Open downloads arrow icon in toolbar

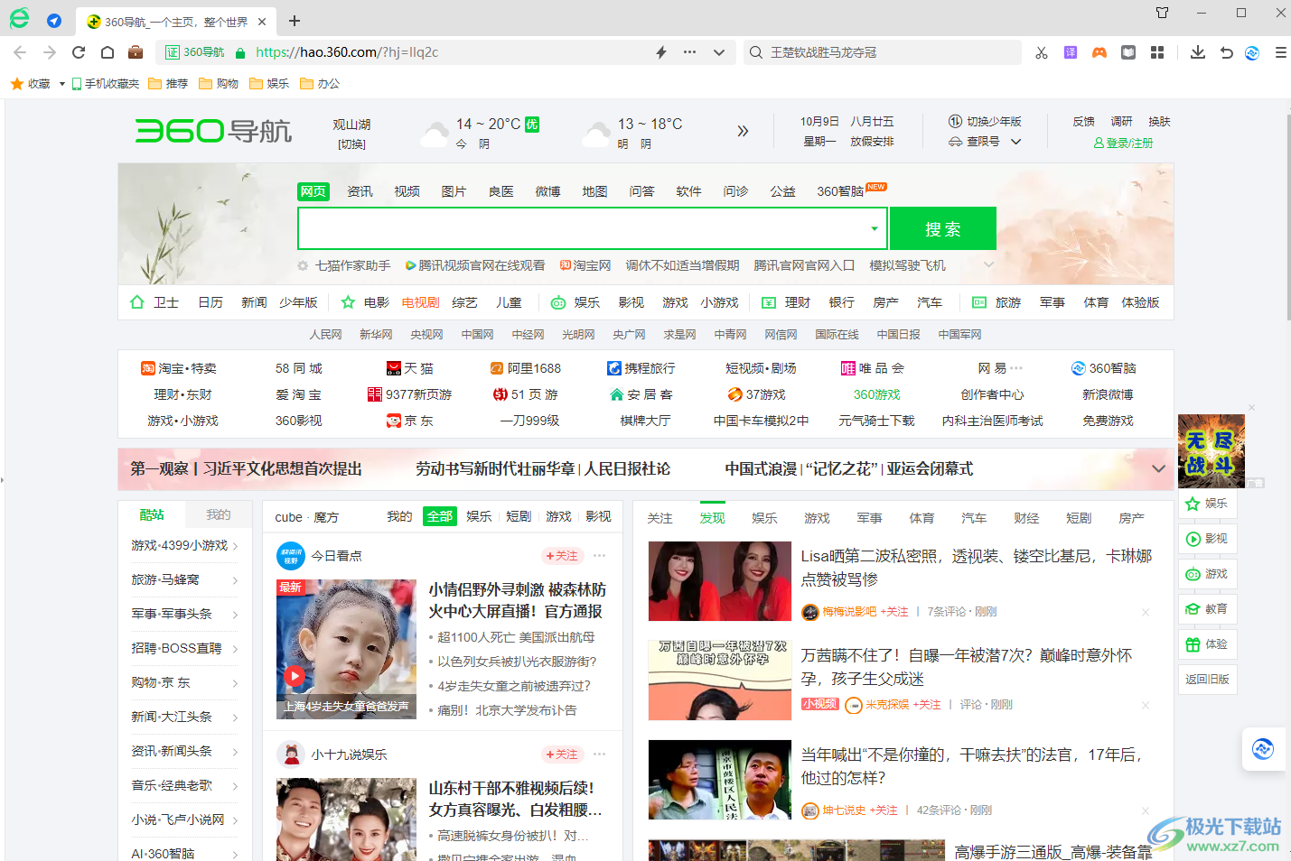click(1198, 52)
